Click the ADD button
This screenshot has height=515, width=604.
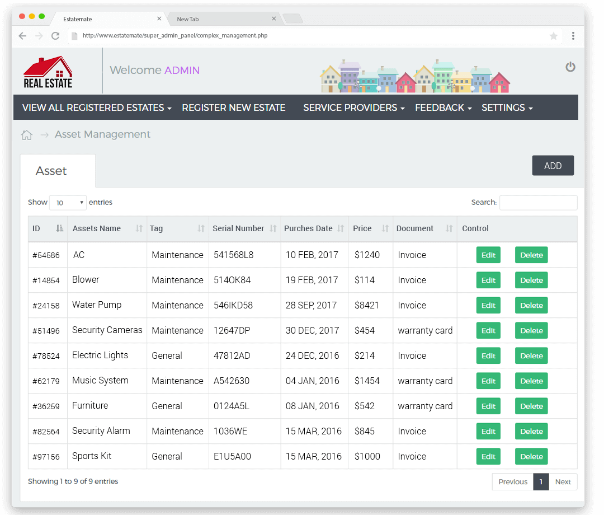pos(553,165)
